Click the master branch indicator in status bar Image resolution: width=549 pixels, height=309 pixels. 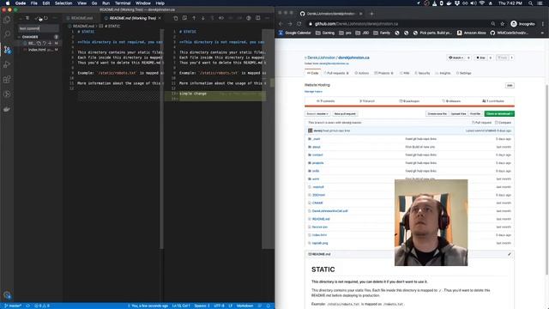[13, 306]
